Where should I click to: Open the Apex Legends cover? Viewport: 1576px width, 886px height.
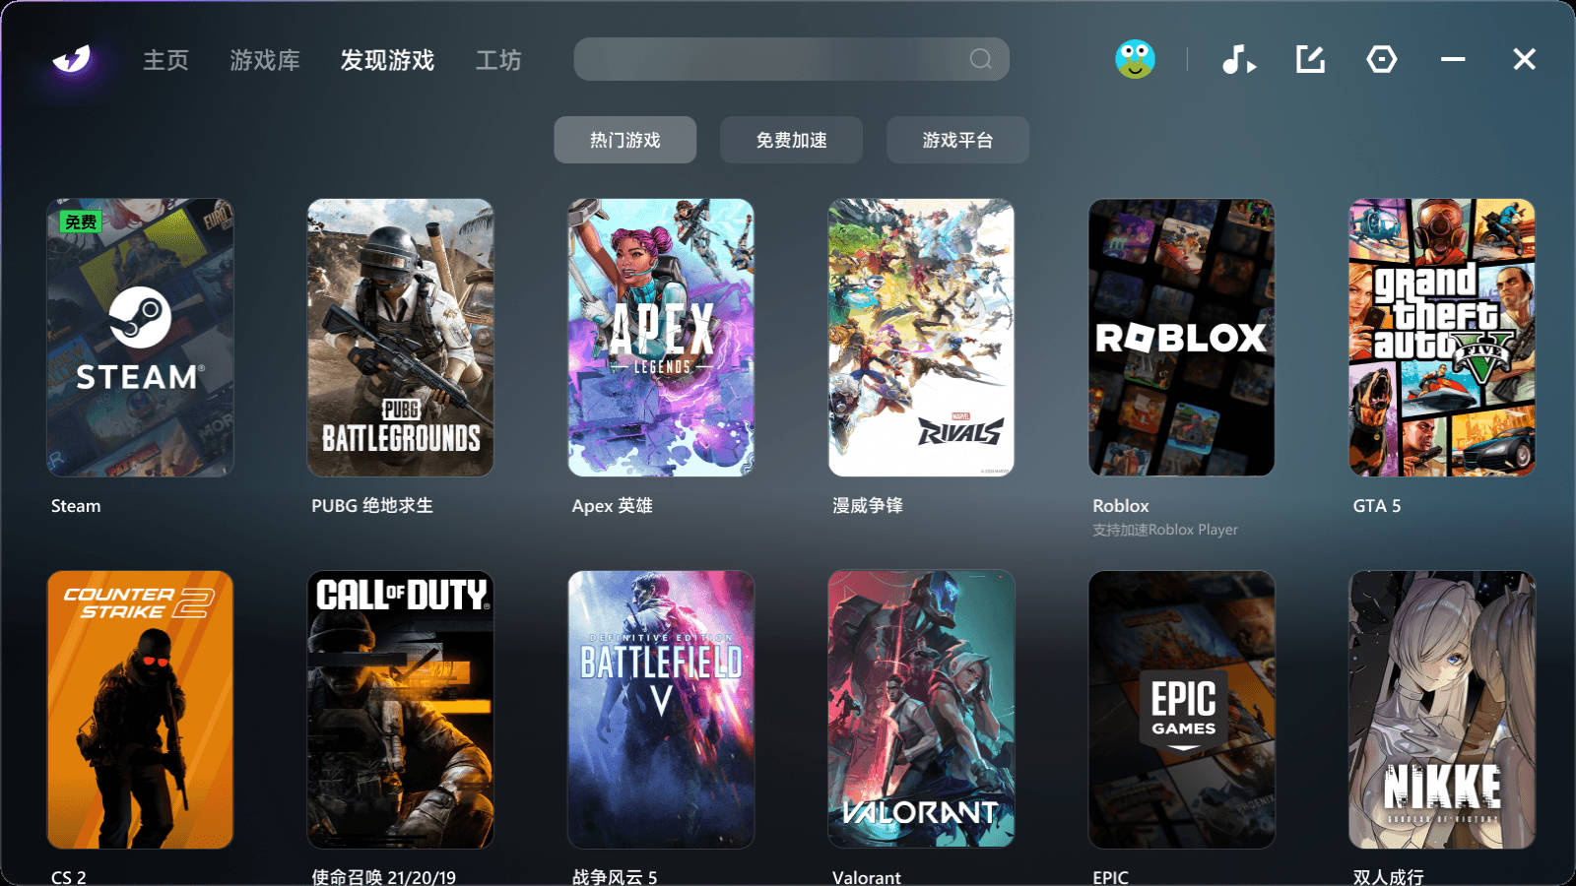coord(661,338)
